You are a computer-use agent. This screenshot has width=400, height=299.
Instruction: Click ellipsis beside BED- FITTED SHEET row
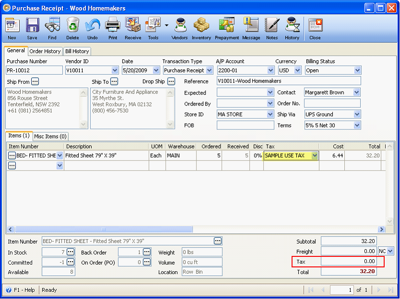[x=12, y=155]
